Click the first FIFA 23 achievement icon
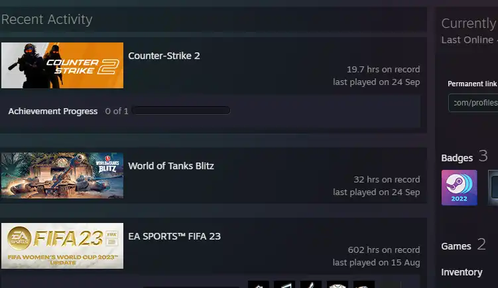Screen dimensions: 498x288 click(x=259, y=284)
